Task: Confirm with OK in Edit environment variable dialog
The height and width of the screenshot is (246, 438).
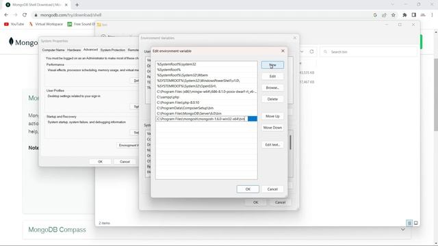Action: click(248, 189)
